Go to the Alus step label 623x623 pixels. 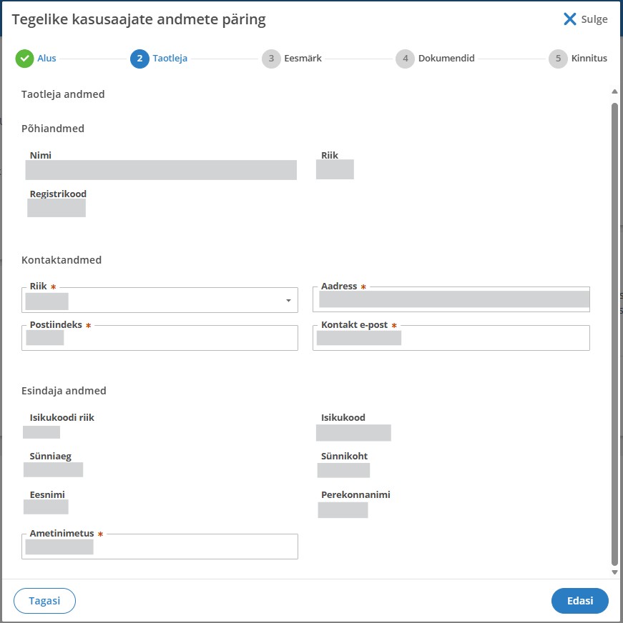46,58
